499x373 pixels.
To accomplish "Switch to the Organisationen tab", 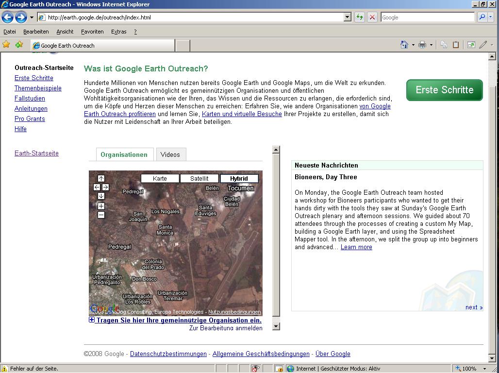I will pyautogui.click(x=124, y=154).
